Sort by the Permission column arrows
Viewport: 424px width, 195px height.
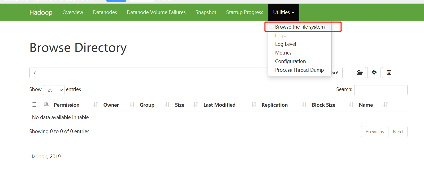(x=96, y=105)
